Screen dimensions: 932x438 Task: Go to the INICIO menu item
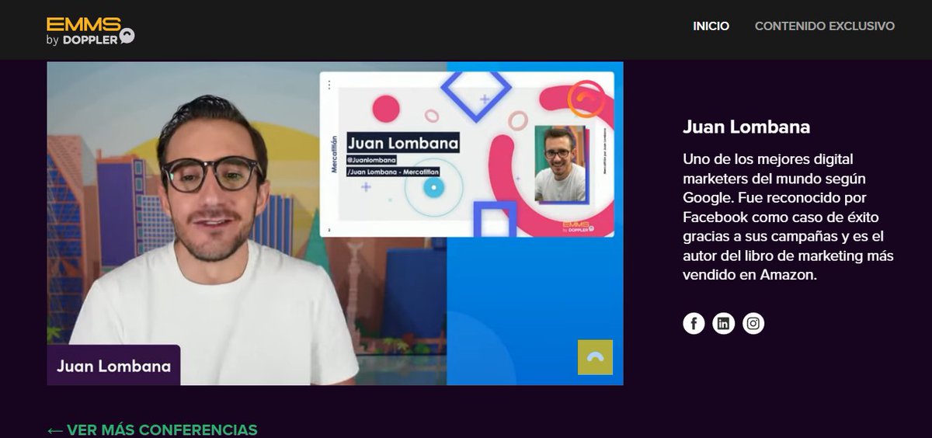coord(711,26)
